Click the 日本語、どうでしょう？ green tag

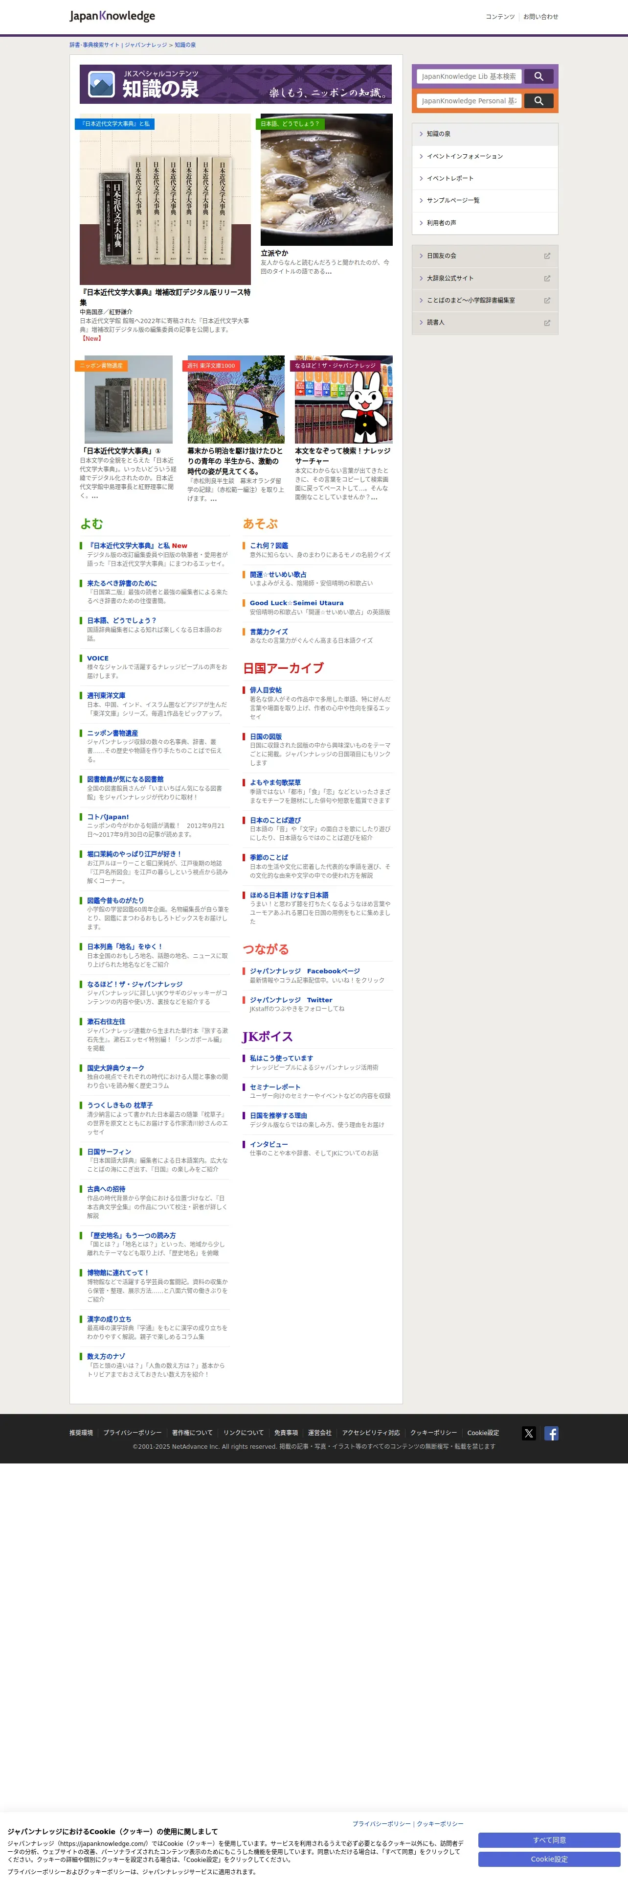(x=290, y=124)
